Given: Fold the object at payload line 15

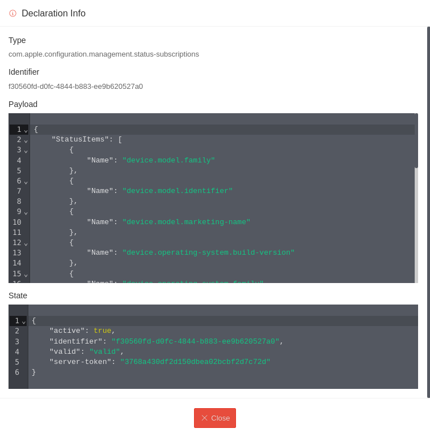Looking at the screenshot, I should pyautogui.click(x=26, y=274).
